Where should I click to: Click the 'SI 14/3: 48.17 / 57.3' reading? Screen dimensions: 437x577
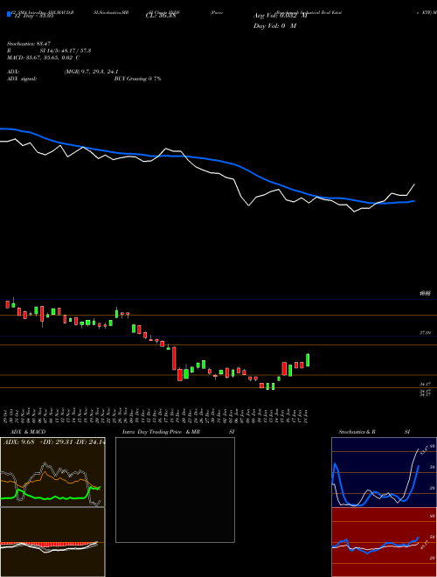(65, 52)
